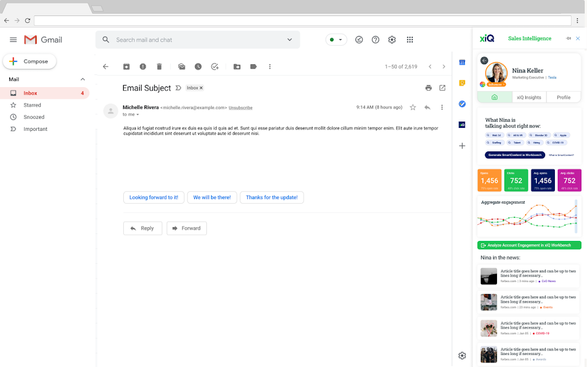Click Compose to write a new email
Image resolution: width=587 pixels, height=367 pixels.
[30, 61]
